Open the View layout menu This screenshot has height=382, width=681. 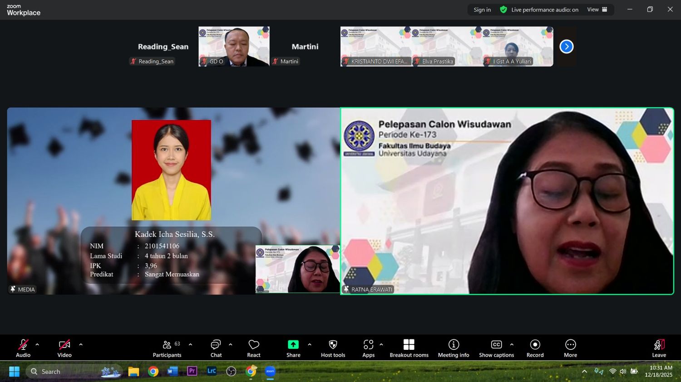[597, 10]
